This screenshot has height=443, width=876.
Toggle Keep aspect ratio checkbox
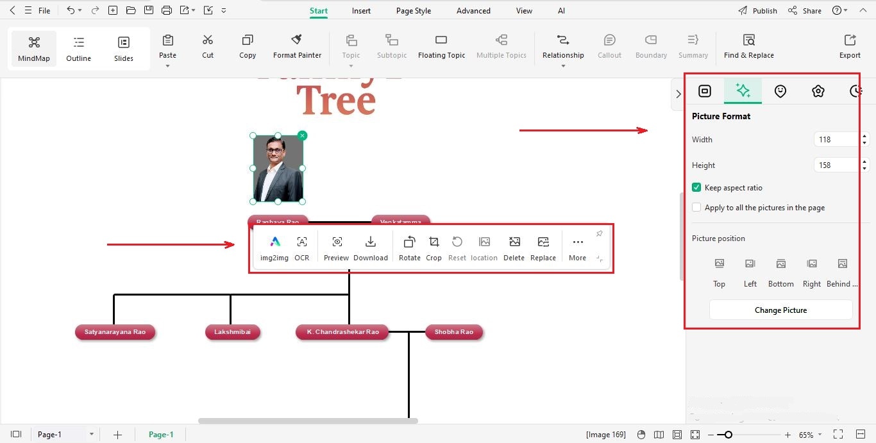(696, 188)
